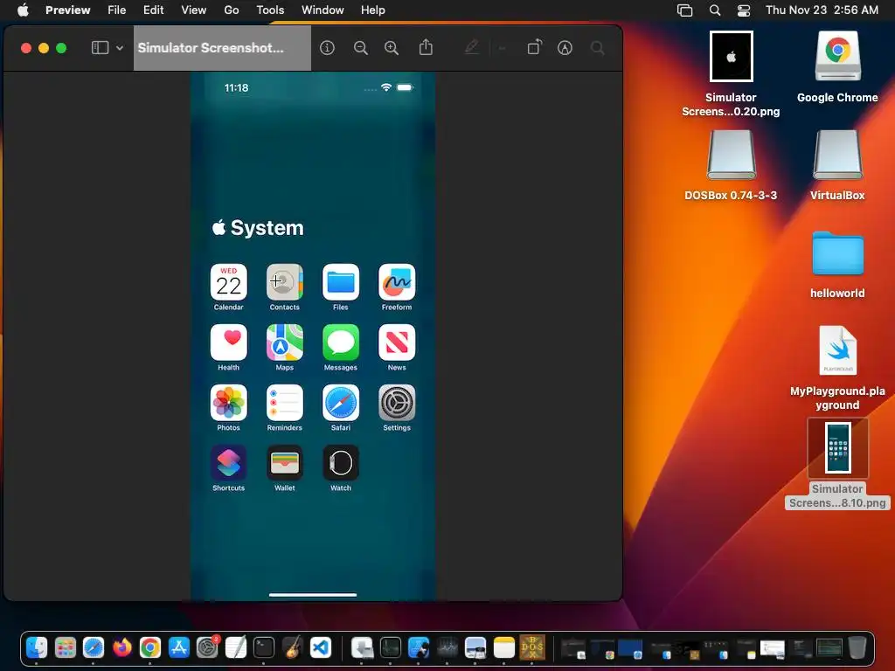
Task: Open Firefox from the Dock
Action: pos(121,647)
